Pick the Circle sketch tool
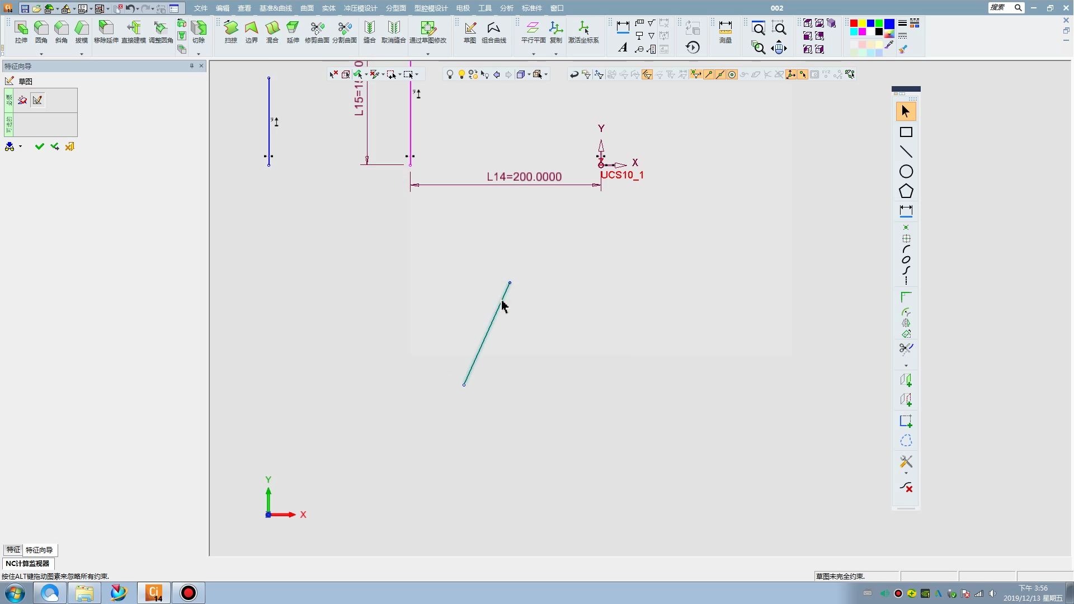This screenshot has height=604, width=1074. coord(906,172)
